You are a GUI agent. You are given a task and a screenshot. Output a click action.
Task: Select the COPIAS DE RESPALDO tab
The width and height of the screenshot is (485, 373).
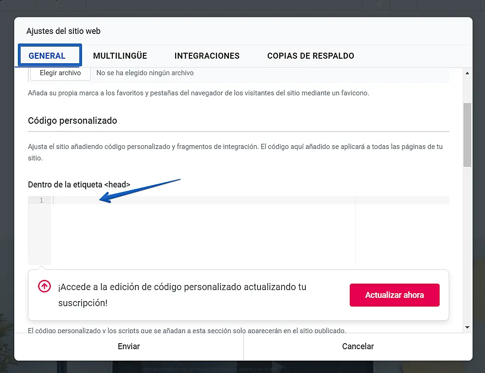[311, 56]
